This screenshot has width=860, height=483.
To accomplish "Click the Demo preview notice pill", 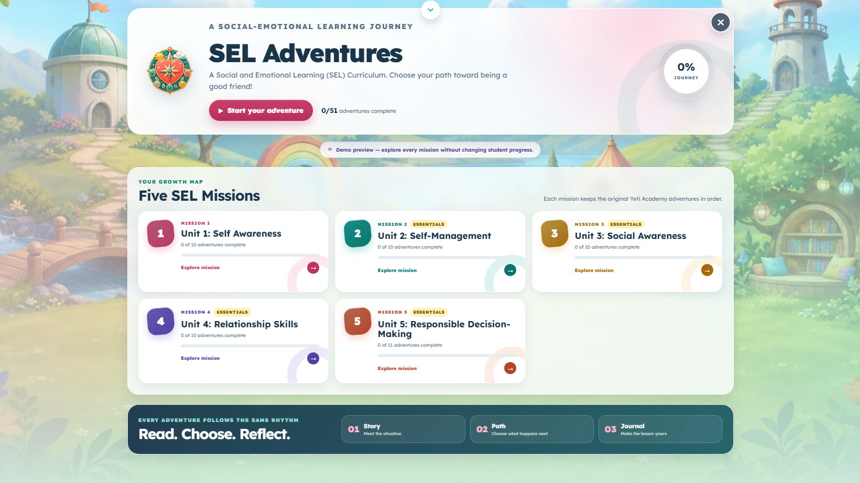I will [430, 150].
